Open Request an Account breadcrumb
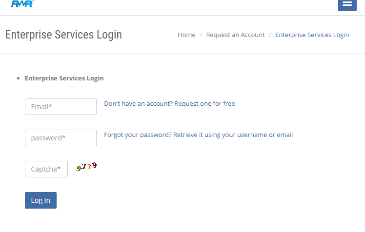365x232 pixels. (x=235, y=35)
